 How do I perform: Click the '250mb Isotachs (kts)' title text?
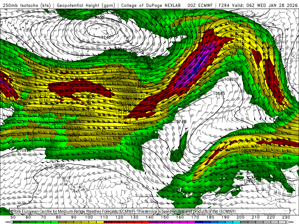pyautogui.click(x=27, y=6)
